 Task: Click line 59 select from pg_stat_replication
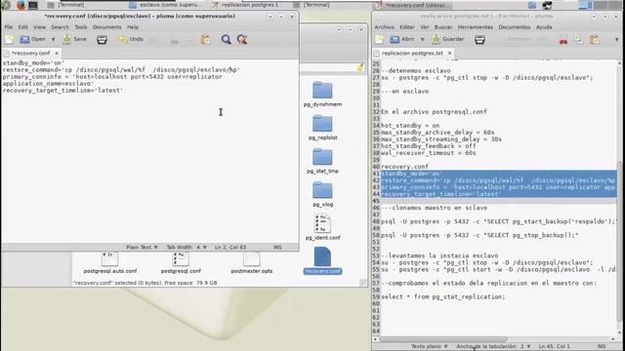[442, 296]
